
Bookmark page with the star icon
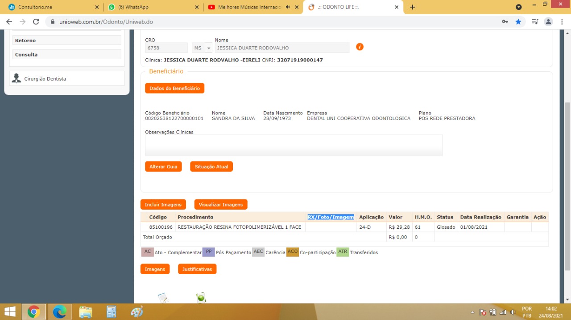(518, 22)
